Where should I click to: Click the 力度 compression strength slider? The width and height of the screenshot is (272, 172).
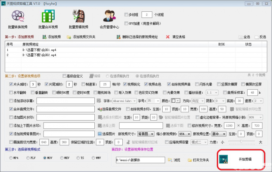(242, 142)
